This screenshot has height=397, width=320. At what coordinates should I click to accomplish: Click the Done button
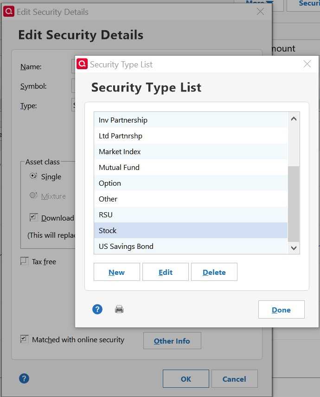[x=281, y=310]
